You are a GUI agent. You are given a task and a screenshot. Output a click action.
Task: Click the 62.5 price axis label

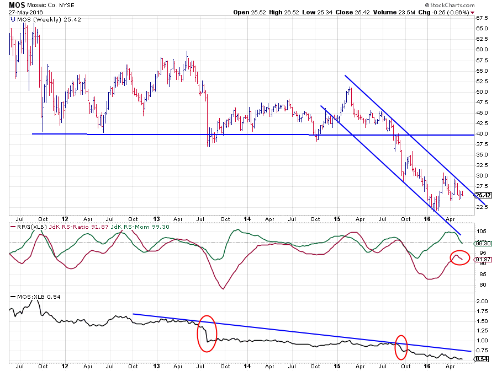pyautogui.click(x=482, y=39)
